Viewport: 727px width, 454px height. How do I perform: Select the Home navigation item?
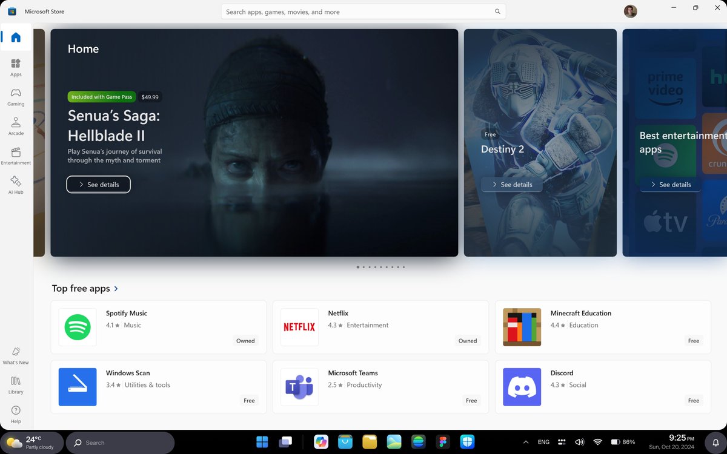pos(15,36)
